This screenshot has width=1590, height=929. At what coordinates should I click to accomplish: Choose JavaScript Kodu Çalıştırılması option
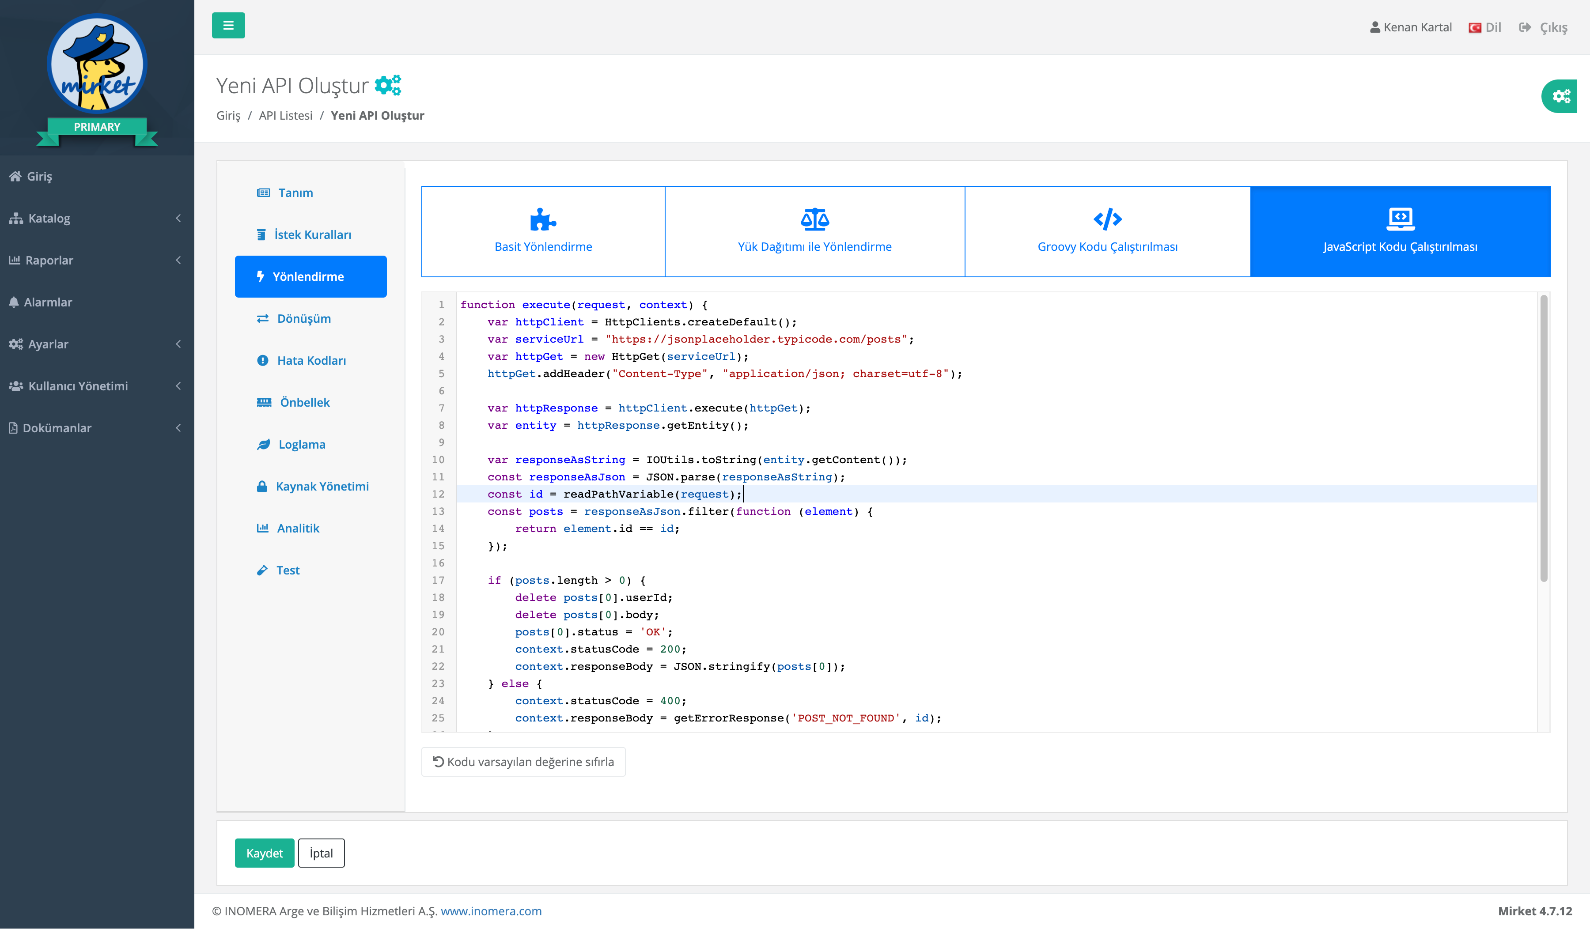[1400, 231]
